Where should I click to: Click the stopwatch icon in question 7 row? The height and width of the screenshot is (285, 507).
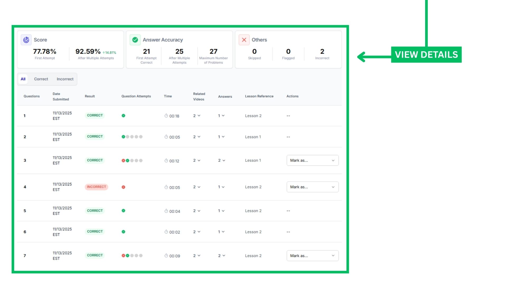pyautogui.click(x=166, y=256)
